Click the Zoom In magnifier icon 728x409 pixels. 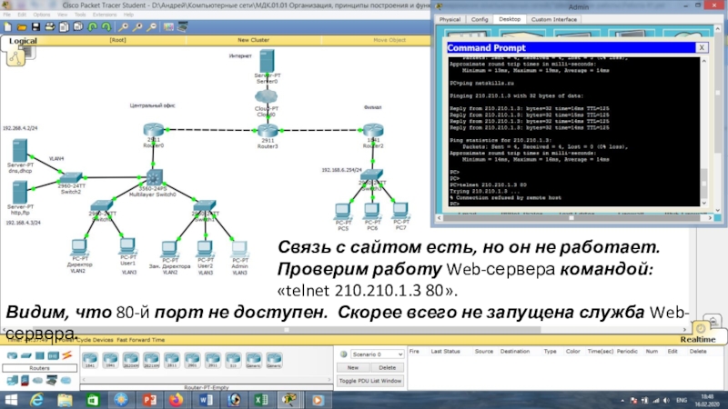(124, 27)
